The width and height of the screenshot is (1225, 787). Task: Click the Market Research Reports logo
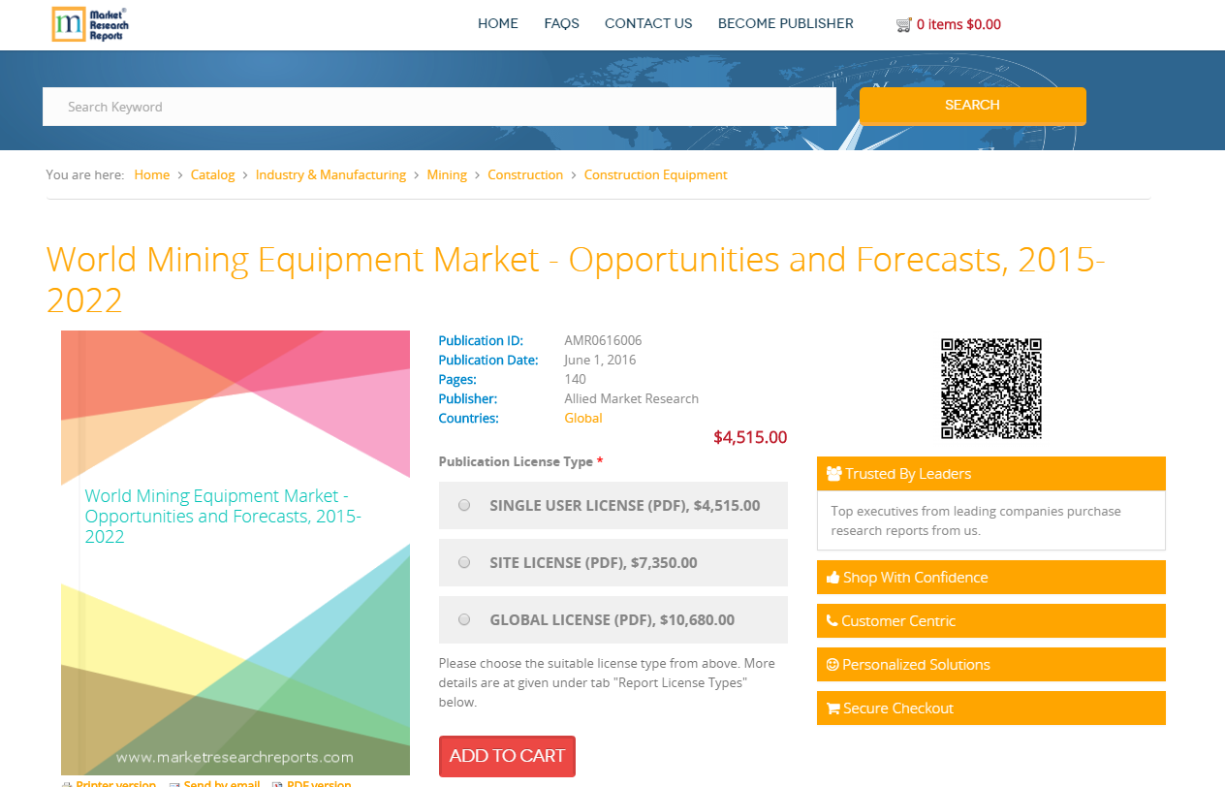90,24
